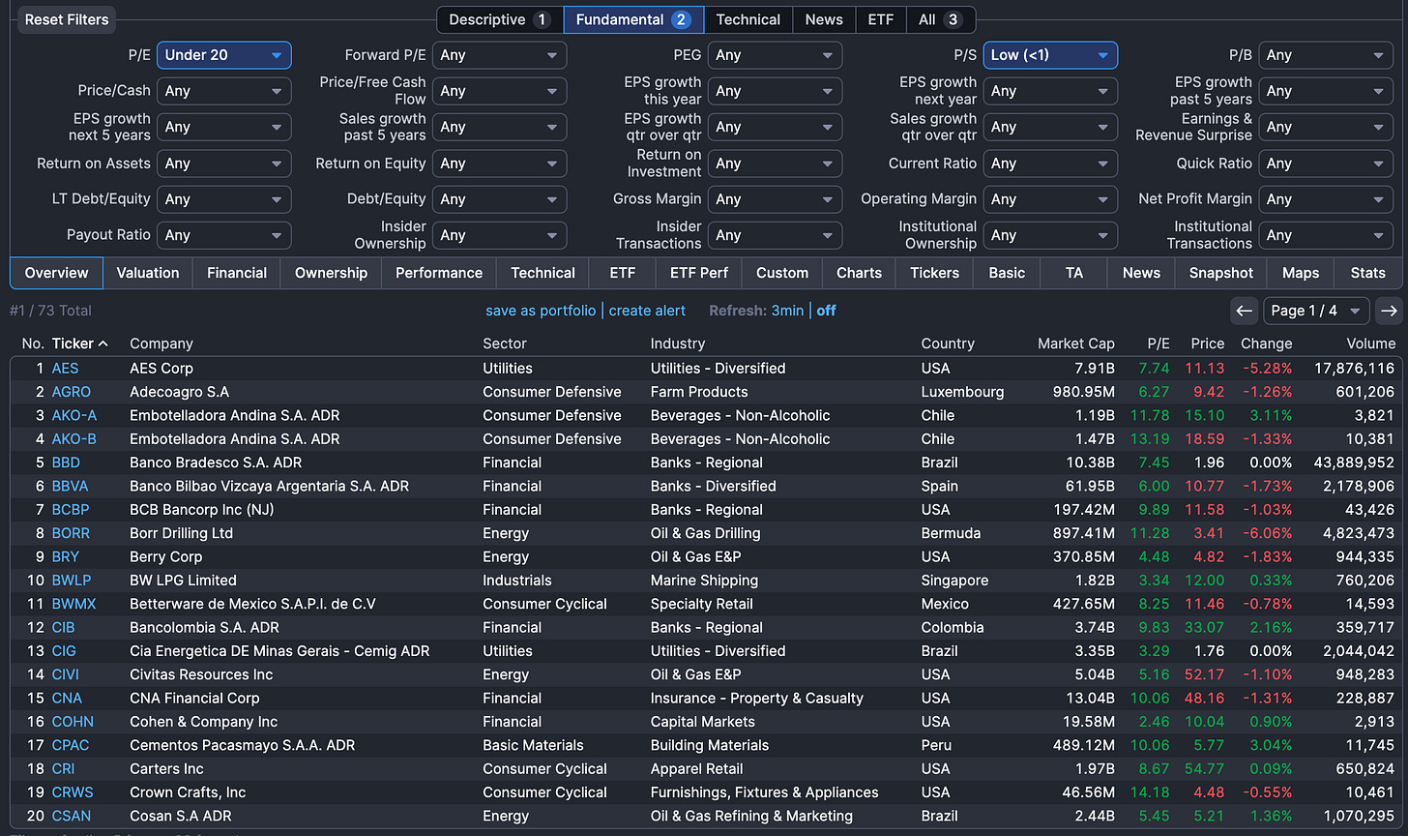Viewport: 1408px width, 836px height.
Task: Sort by Price column header
Action: 1208,343
